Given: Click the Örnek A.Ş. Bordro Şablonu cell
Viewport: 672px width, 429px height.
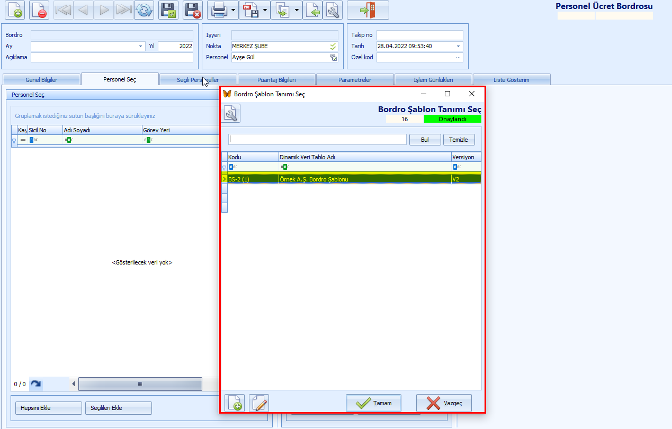Looking at the screenshot, I should point(365,179).
